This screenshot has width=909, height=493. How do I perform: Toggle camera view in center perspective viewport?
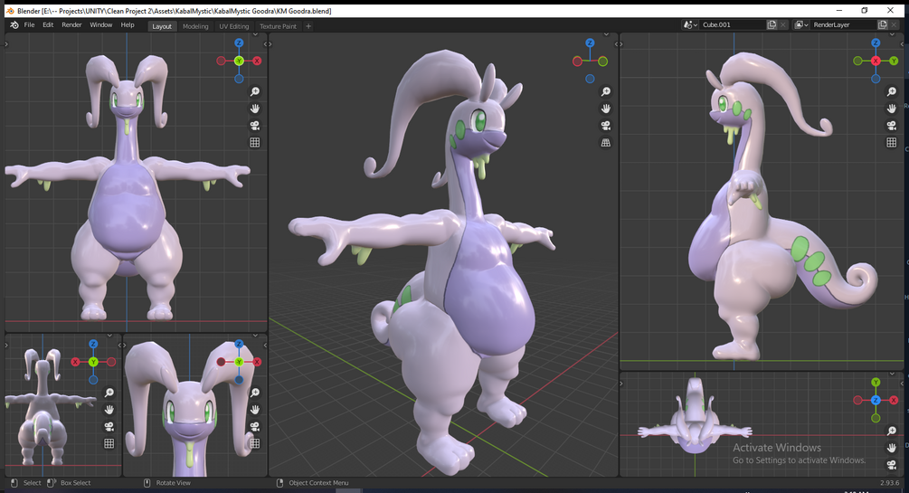tap(606, 125)
